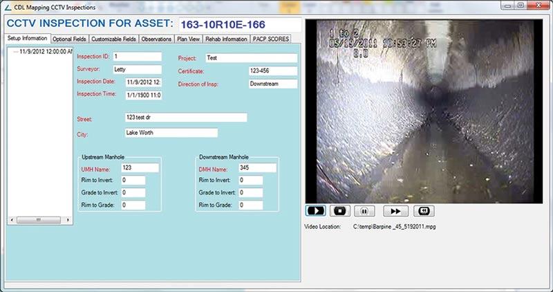Screen dimensions: 553x292
Task: Go to the Observations tab
Action: coord(156,39)
